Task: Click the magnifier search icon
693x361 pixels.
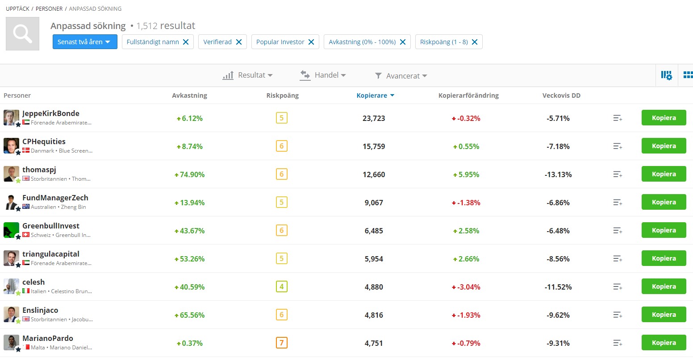Action: [22, 34]
